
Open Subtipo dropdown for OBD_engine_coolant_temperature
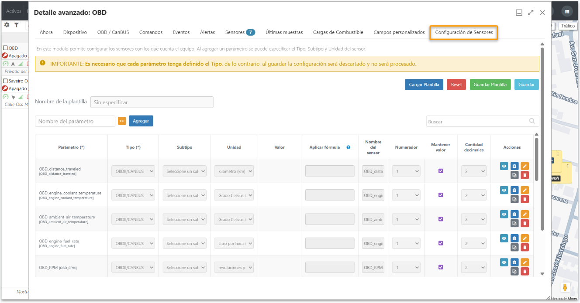tap(185, 195)
